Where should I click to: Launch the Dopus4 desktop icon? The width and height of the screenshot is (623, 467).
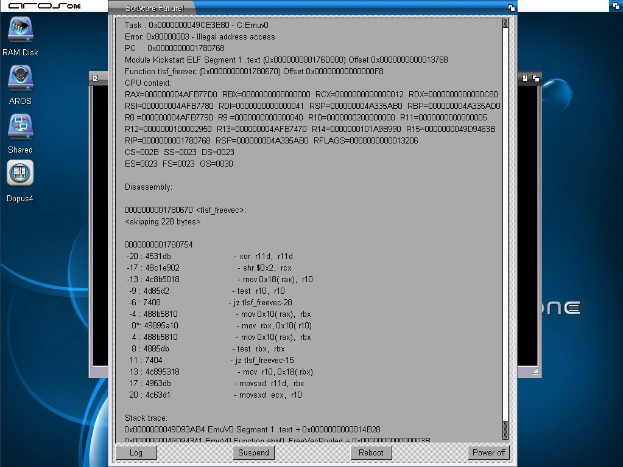[x=20, y=174]
